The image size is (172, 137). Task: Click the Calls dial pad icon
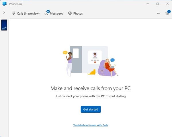point(13,13)
